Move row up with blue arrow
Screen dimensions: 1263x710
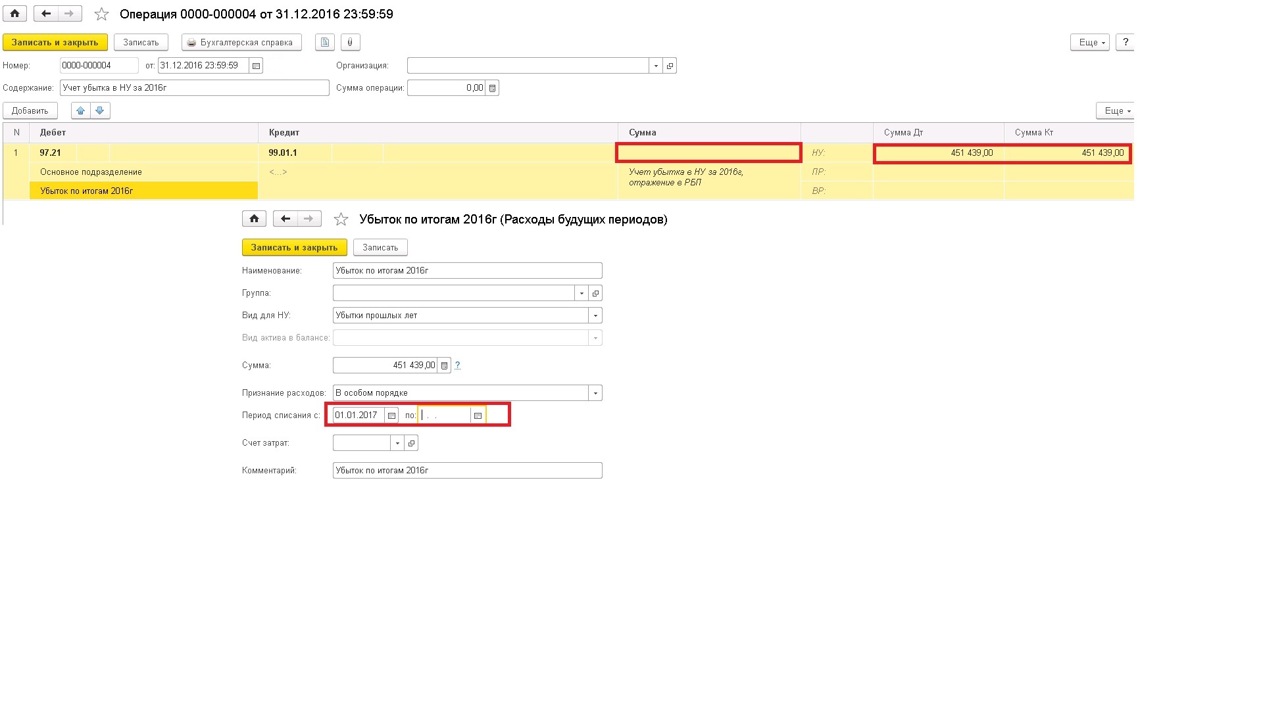tap(81, 110)
